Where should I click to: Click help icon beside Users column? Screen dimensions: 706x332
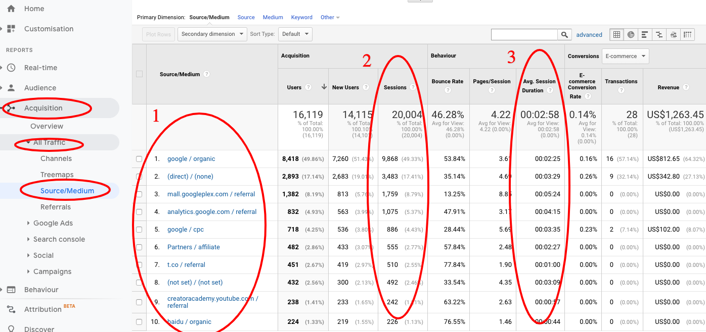point(308,87)
